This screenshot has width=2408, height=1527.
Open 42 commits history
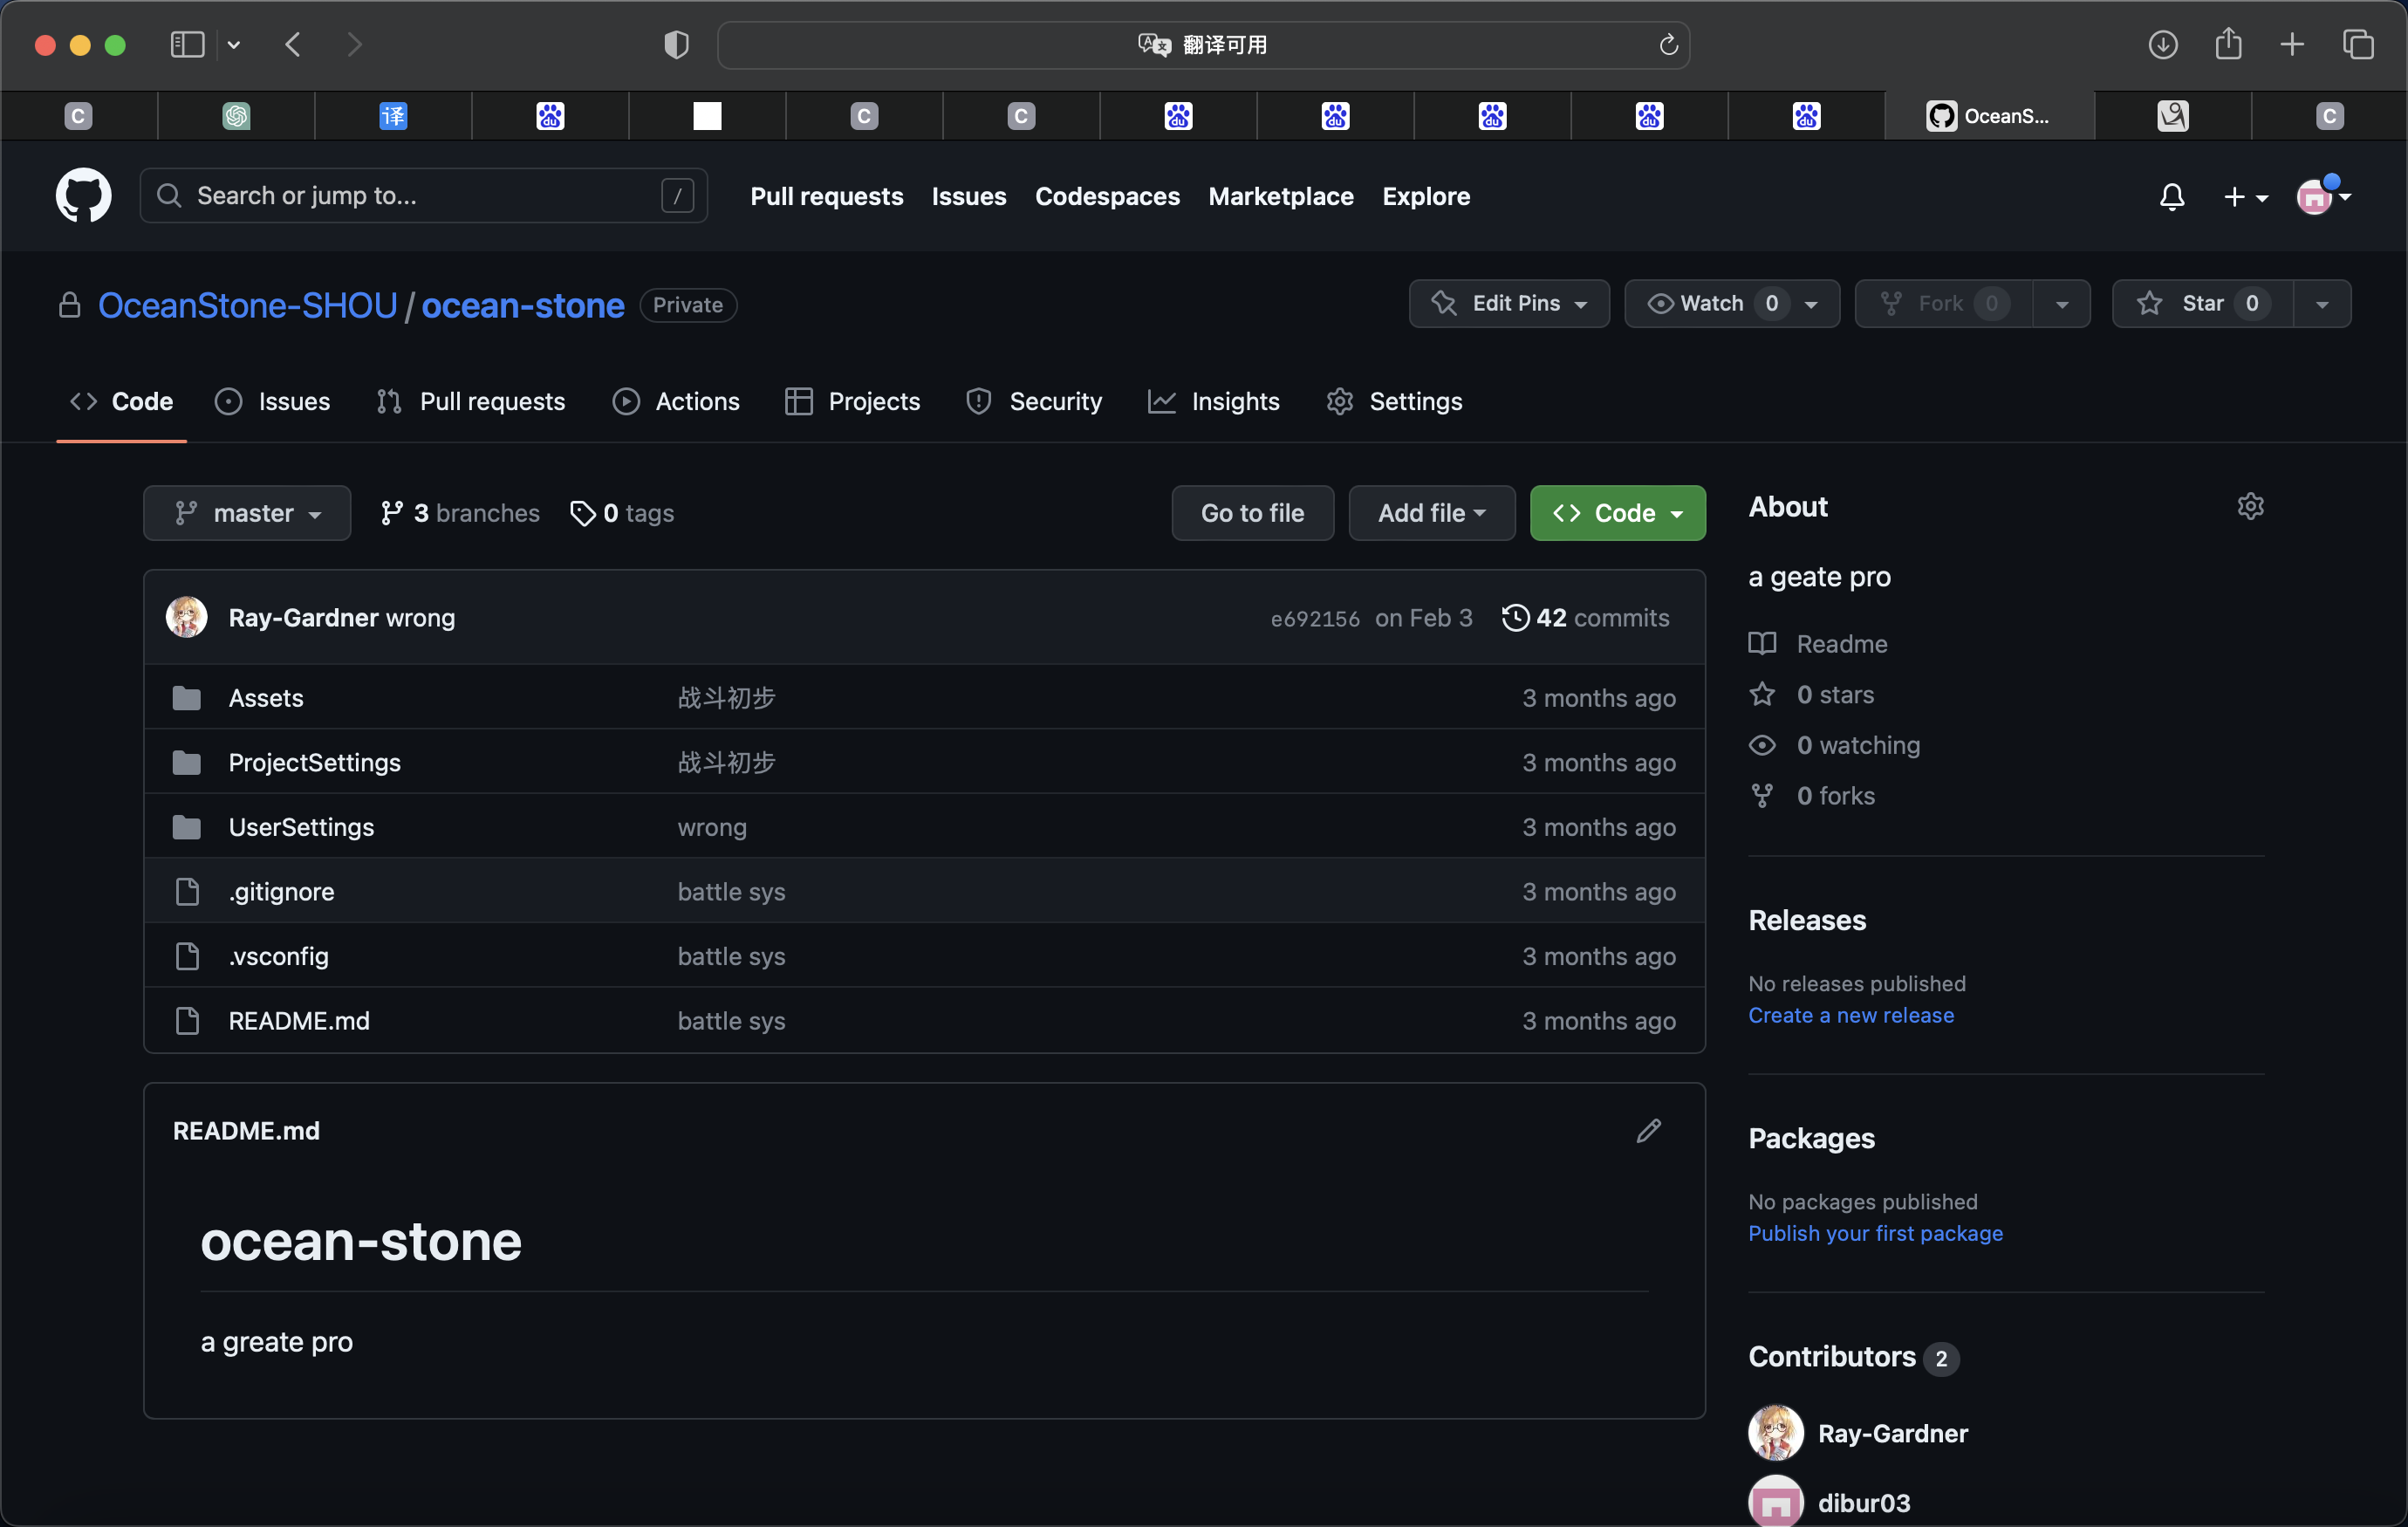point(1585,617)
